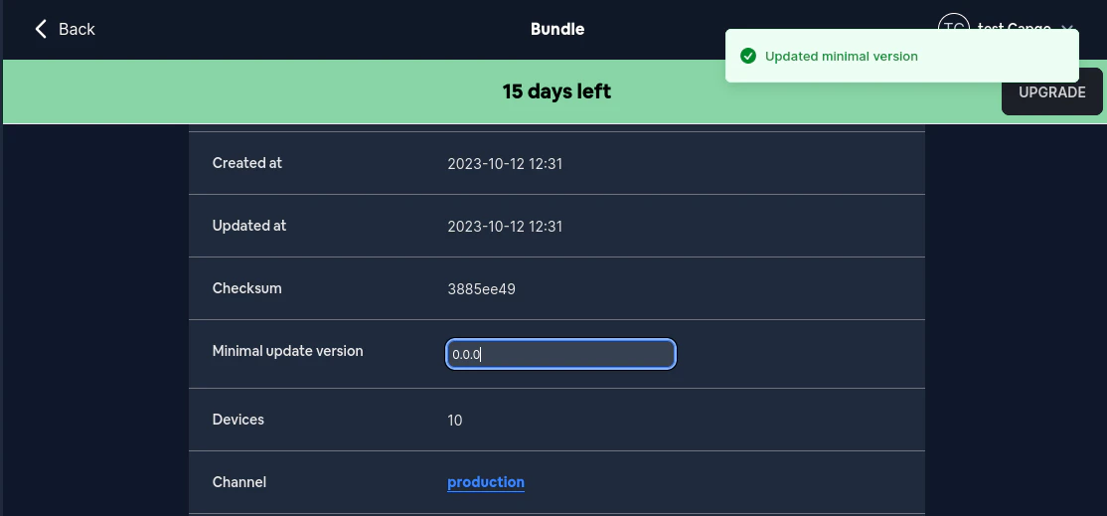Click the 'Updated minimal version' toast message
The image size is (1107, 516).
pyautogui.click(x=841, y=57)
